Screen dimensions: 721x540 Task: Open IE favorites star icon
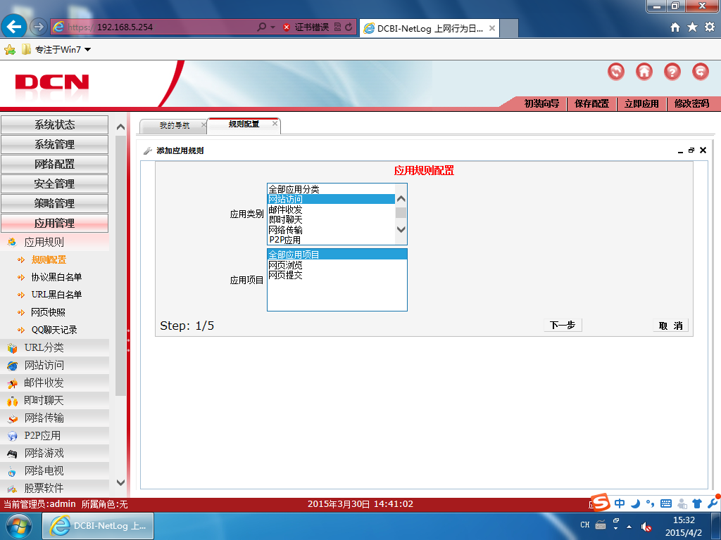pos(692,27)
